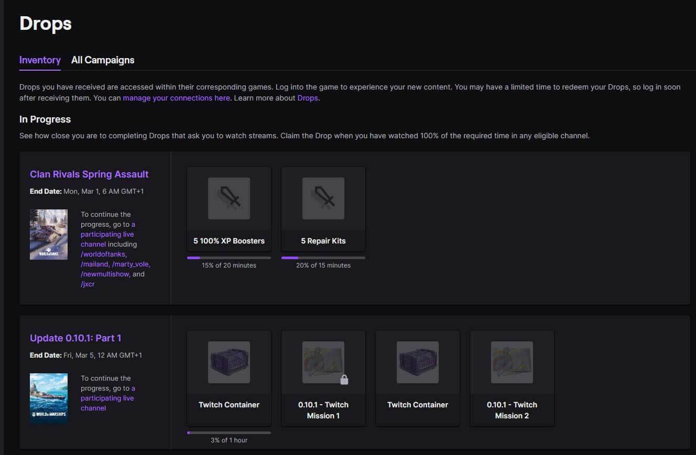Viewport: 696px width, 455px height.
Task: Select the '5 100% XP Boosters' label
Action: pyautogui.click(x=229, y=241)
